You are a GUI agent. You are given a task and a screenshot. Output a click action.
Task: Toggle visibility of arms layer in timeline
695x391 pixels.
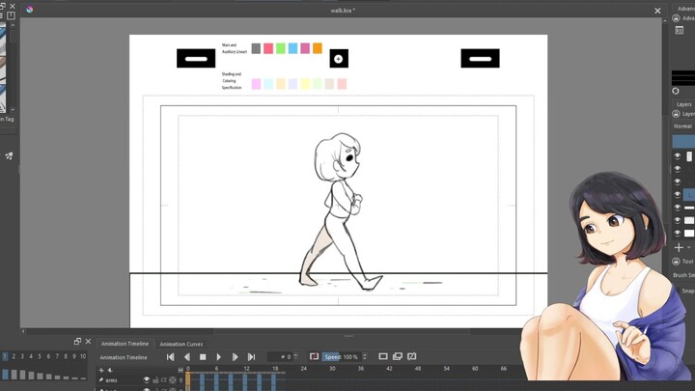coord(147,380)
